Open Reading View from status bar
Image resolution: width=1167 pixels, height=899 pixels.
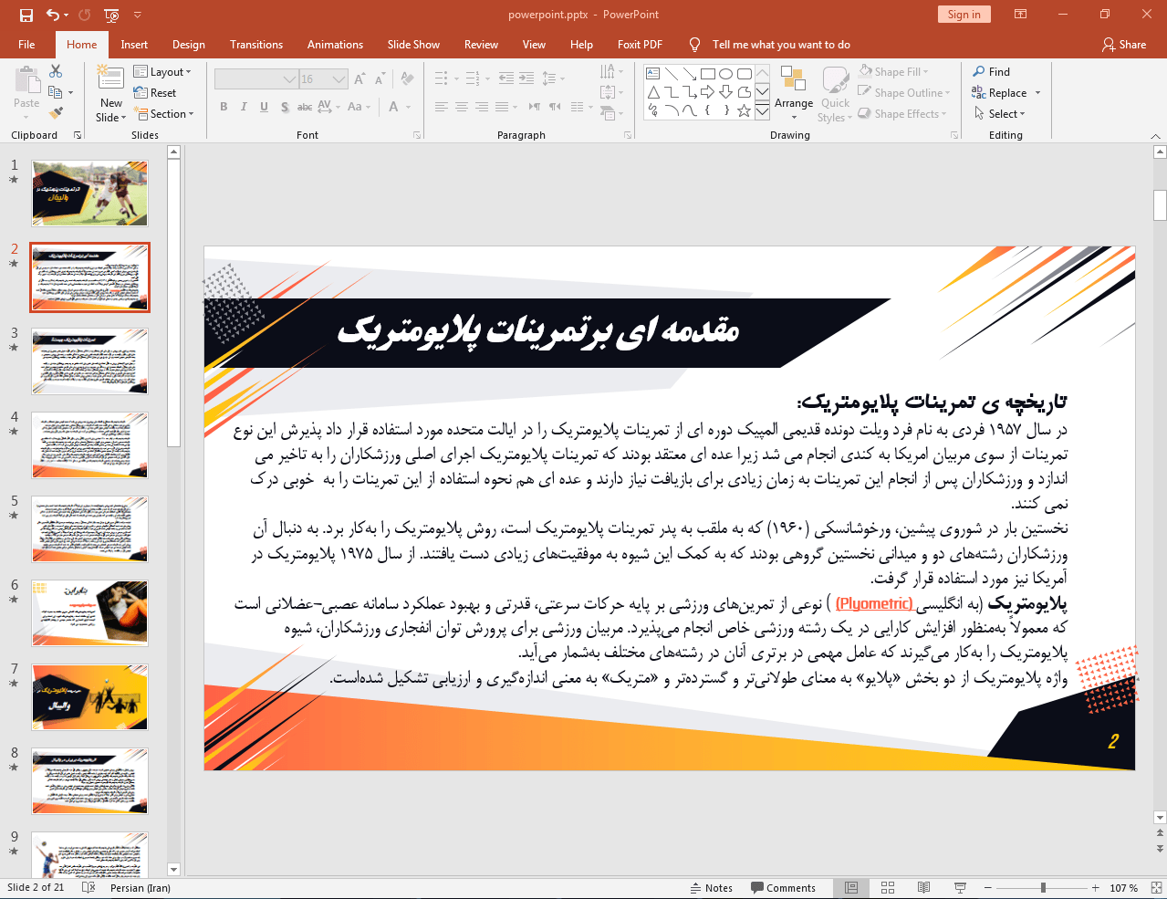pos(923,888)
